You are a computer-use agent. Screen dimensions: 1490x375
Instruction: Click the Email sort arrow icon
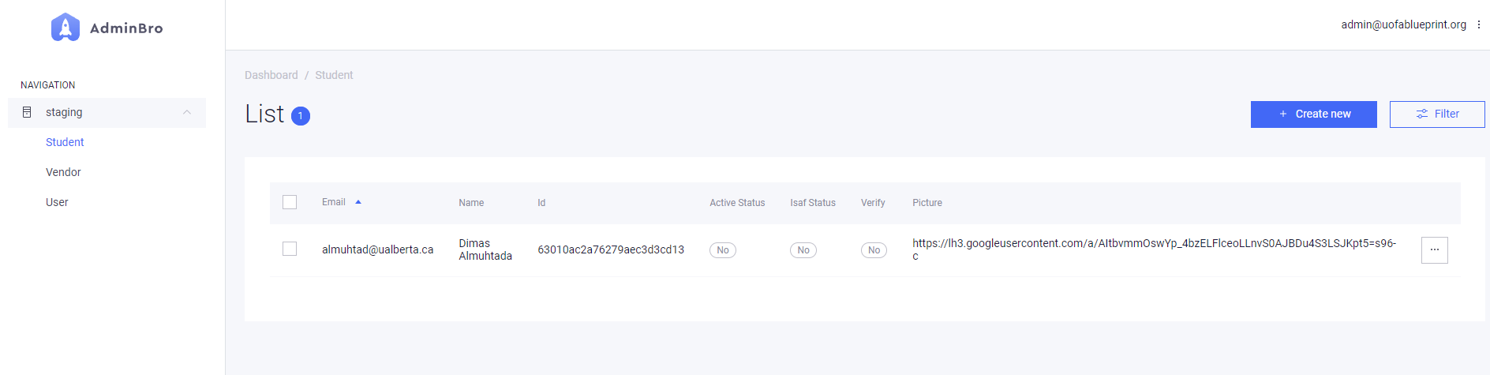358,202
